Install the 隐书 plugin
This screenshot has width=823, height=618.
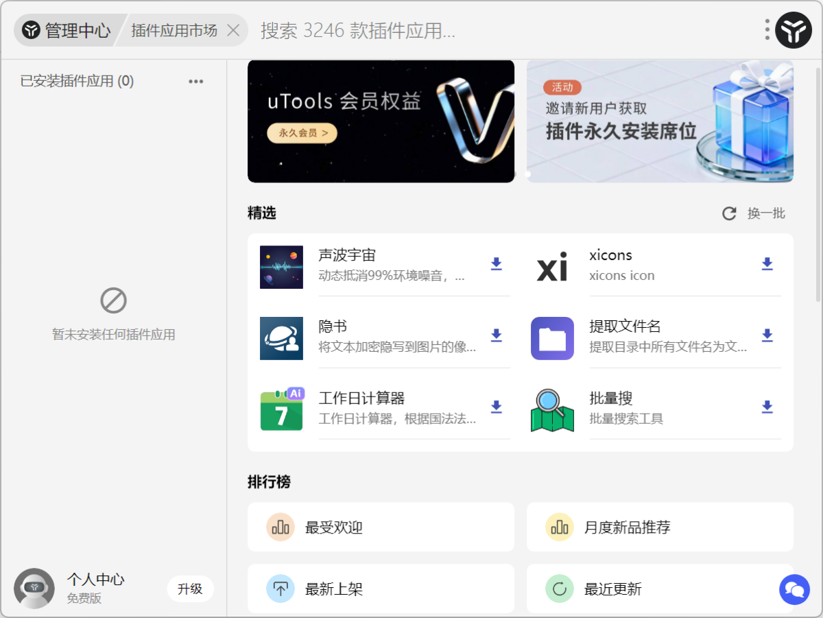[x=496, y=335]
